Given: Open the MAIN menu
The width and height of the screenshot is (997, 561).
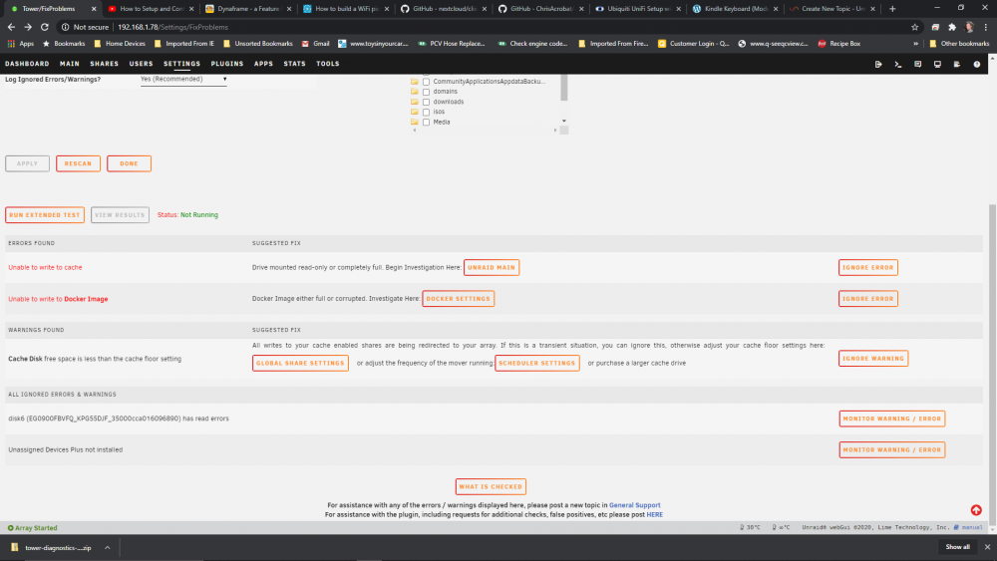Looking at the screenshot, I should [x=70, y=64].
